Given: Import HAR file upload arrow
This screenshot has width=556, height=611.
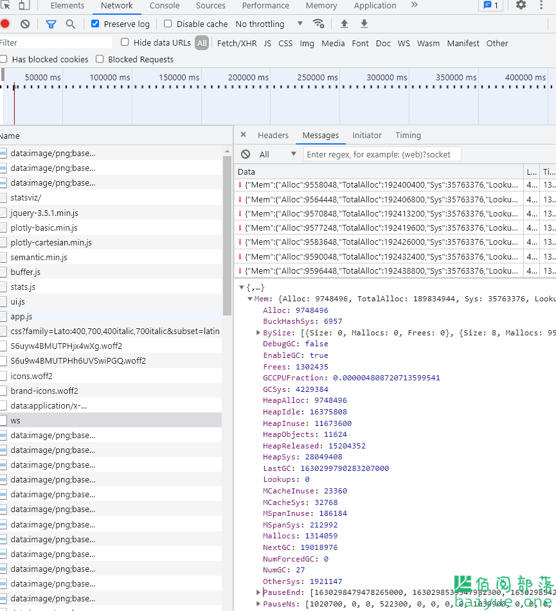Looking at the screenshot, I should [344, 24].
